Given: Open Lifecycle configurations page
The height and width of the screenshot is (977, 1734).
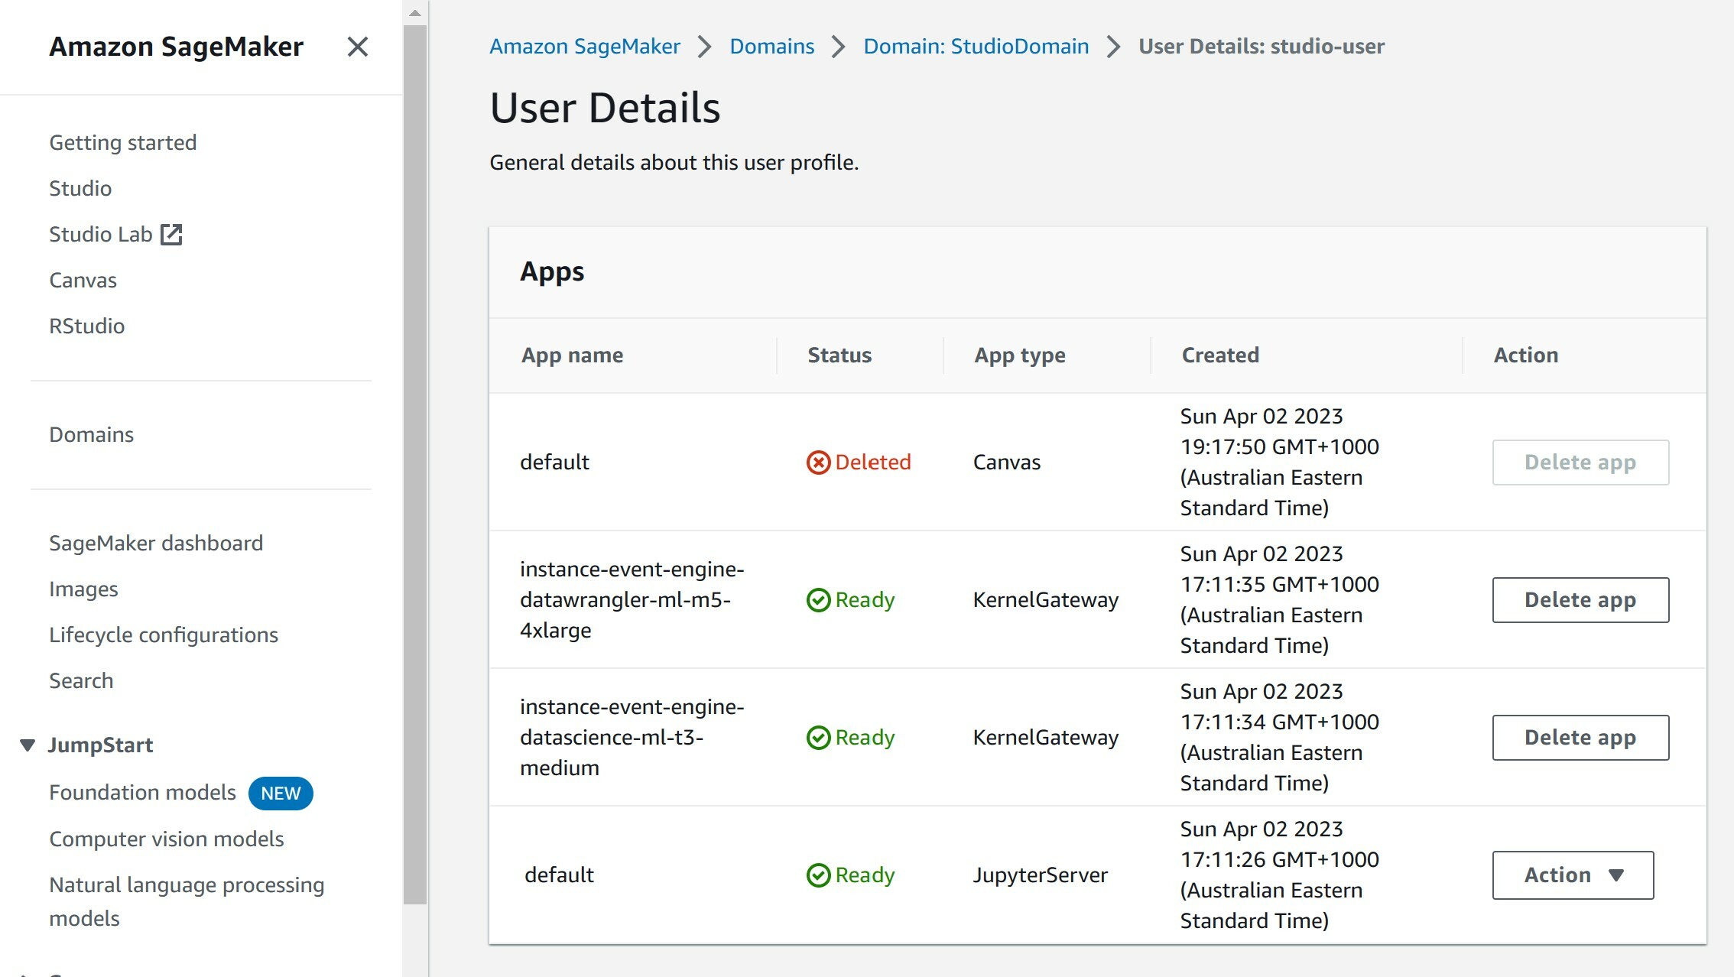Looking at the screenshot, I should pyautogui.click(x=163, y=635).
